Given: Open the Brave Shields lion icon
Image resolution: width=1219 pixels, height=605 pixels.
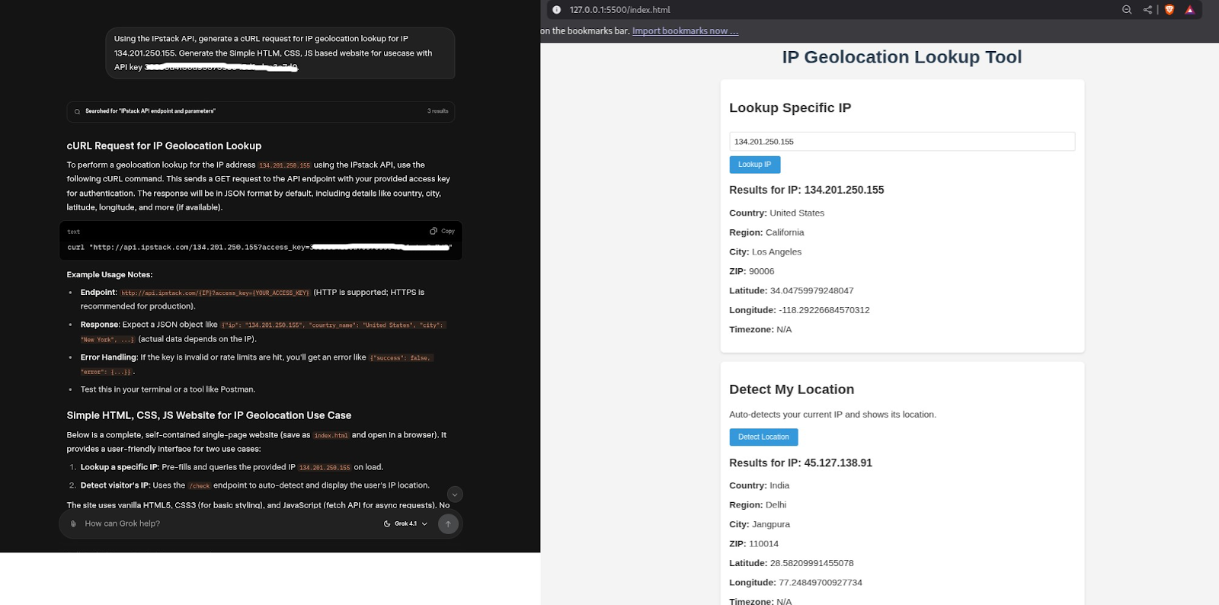Looking at the screenshot, I should (1169, 10).
